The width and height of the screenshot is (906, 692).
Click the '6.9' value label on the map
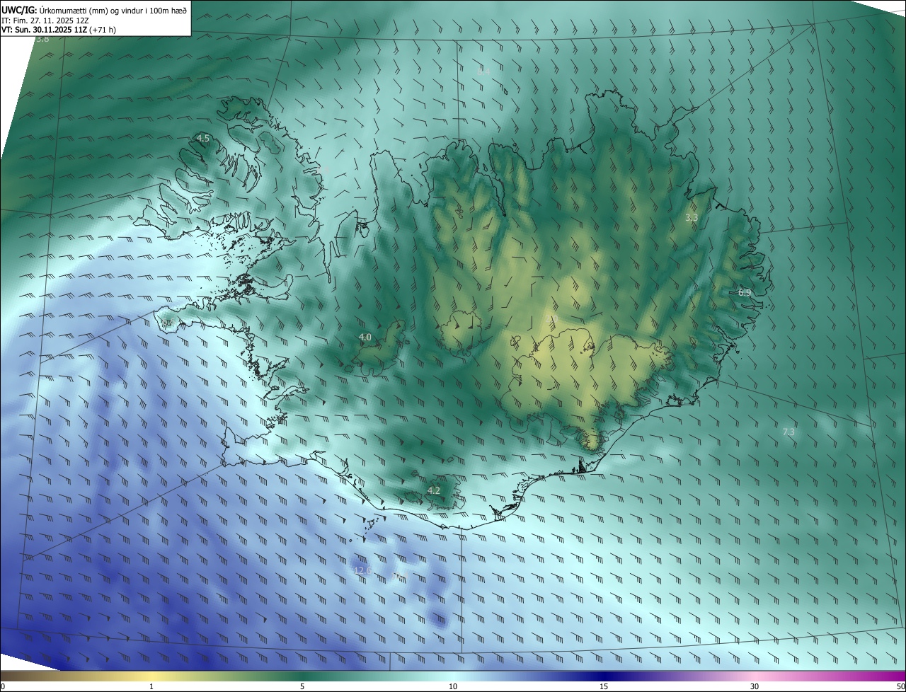point(745,292)
